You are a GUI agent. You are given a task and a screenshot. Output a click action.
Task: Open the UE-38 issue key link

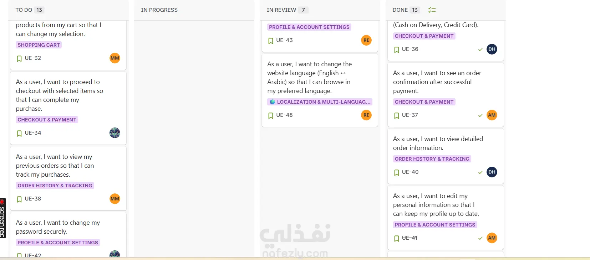tap(33, 199)
